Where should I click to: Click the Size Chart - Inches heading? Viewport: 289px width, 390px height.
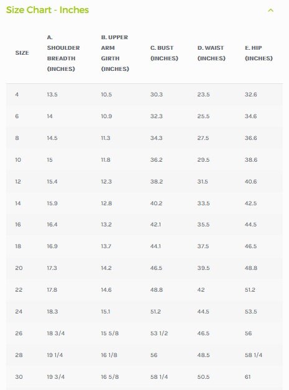tap(47, 10)
